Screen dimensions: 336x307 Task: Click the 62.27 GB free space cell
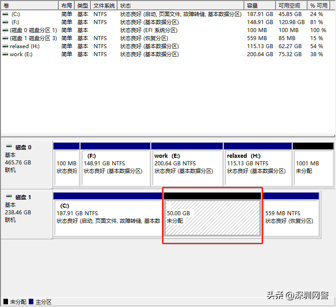coord(290,46)
